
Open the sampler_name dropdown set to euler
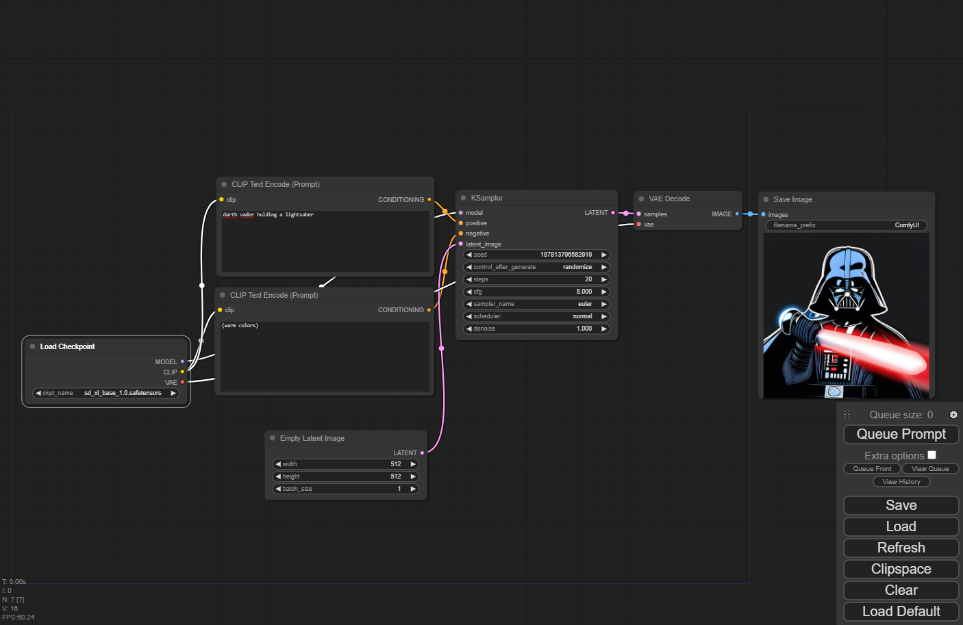point(537,304)
